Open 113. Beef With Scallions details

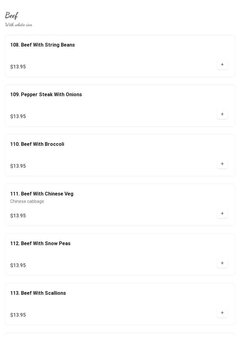38,293
